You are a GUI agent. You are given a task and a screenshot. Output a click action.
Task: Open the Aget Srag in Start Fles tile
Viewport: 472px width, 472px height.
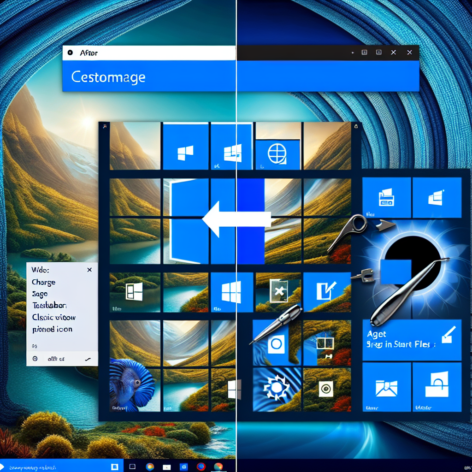[x=412, y=340]
